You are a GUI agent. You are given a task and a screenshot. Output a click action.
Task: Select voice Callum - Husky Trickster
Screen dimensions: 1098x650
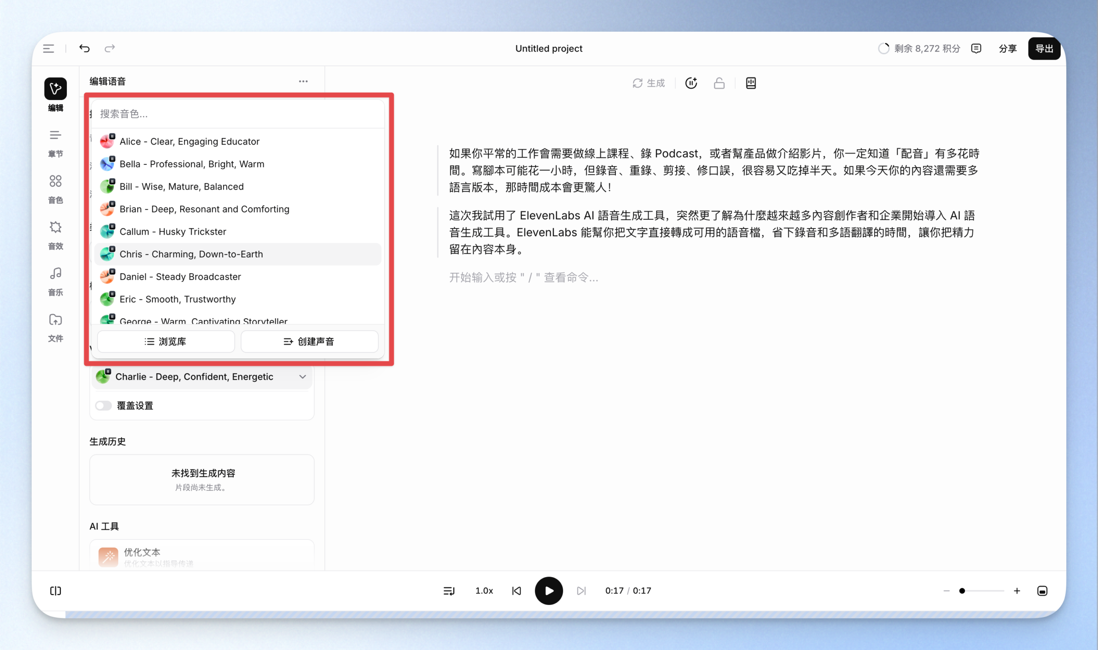click(238, 232)
